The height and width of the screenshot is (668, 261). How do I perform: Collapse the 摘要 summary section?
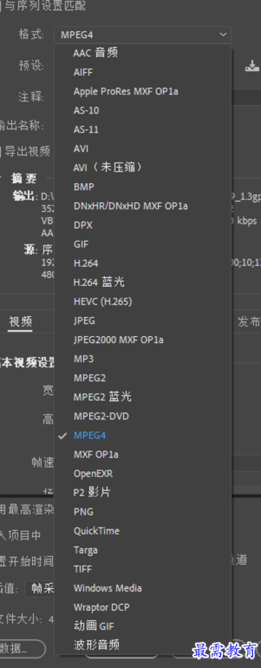[x=1, y=178]
